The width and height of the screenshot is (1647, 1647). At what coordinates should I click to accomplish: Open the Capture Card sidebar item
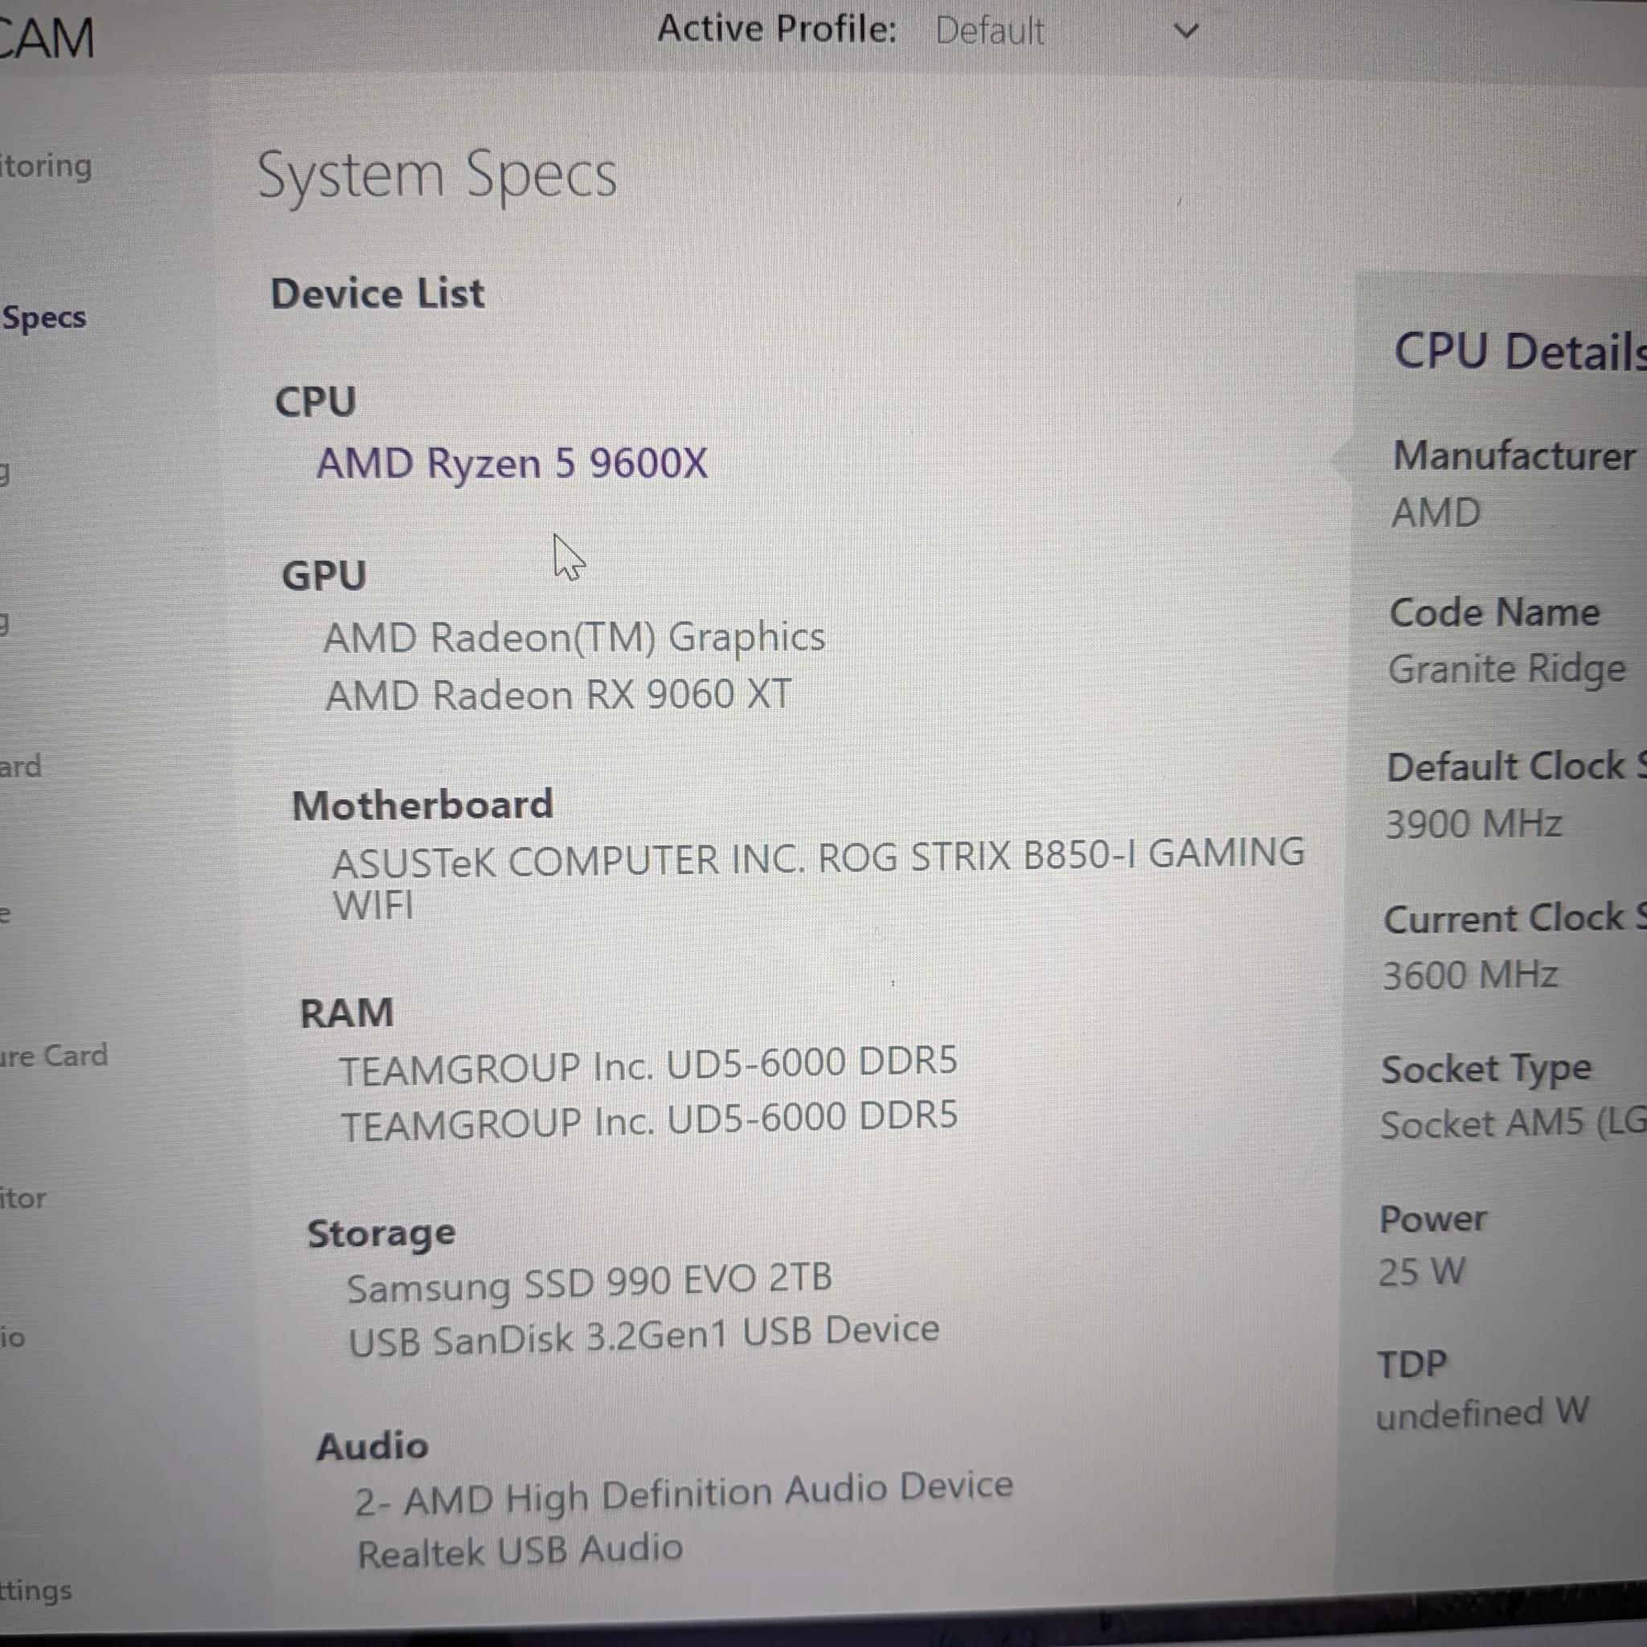(54, 1055)
